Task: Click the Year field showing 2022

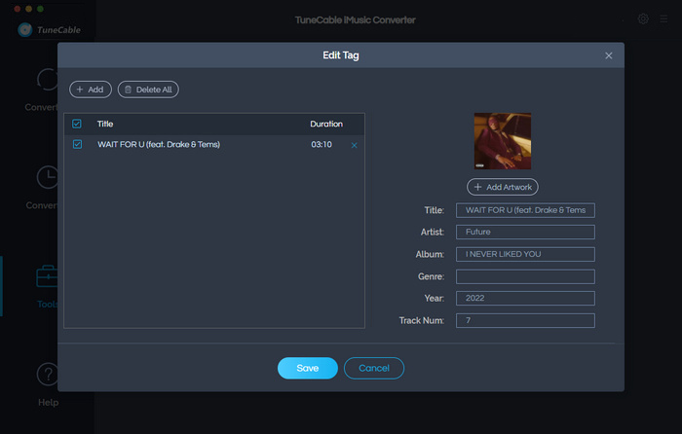Action: click(525, 299)
